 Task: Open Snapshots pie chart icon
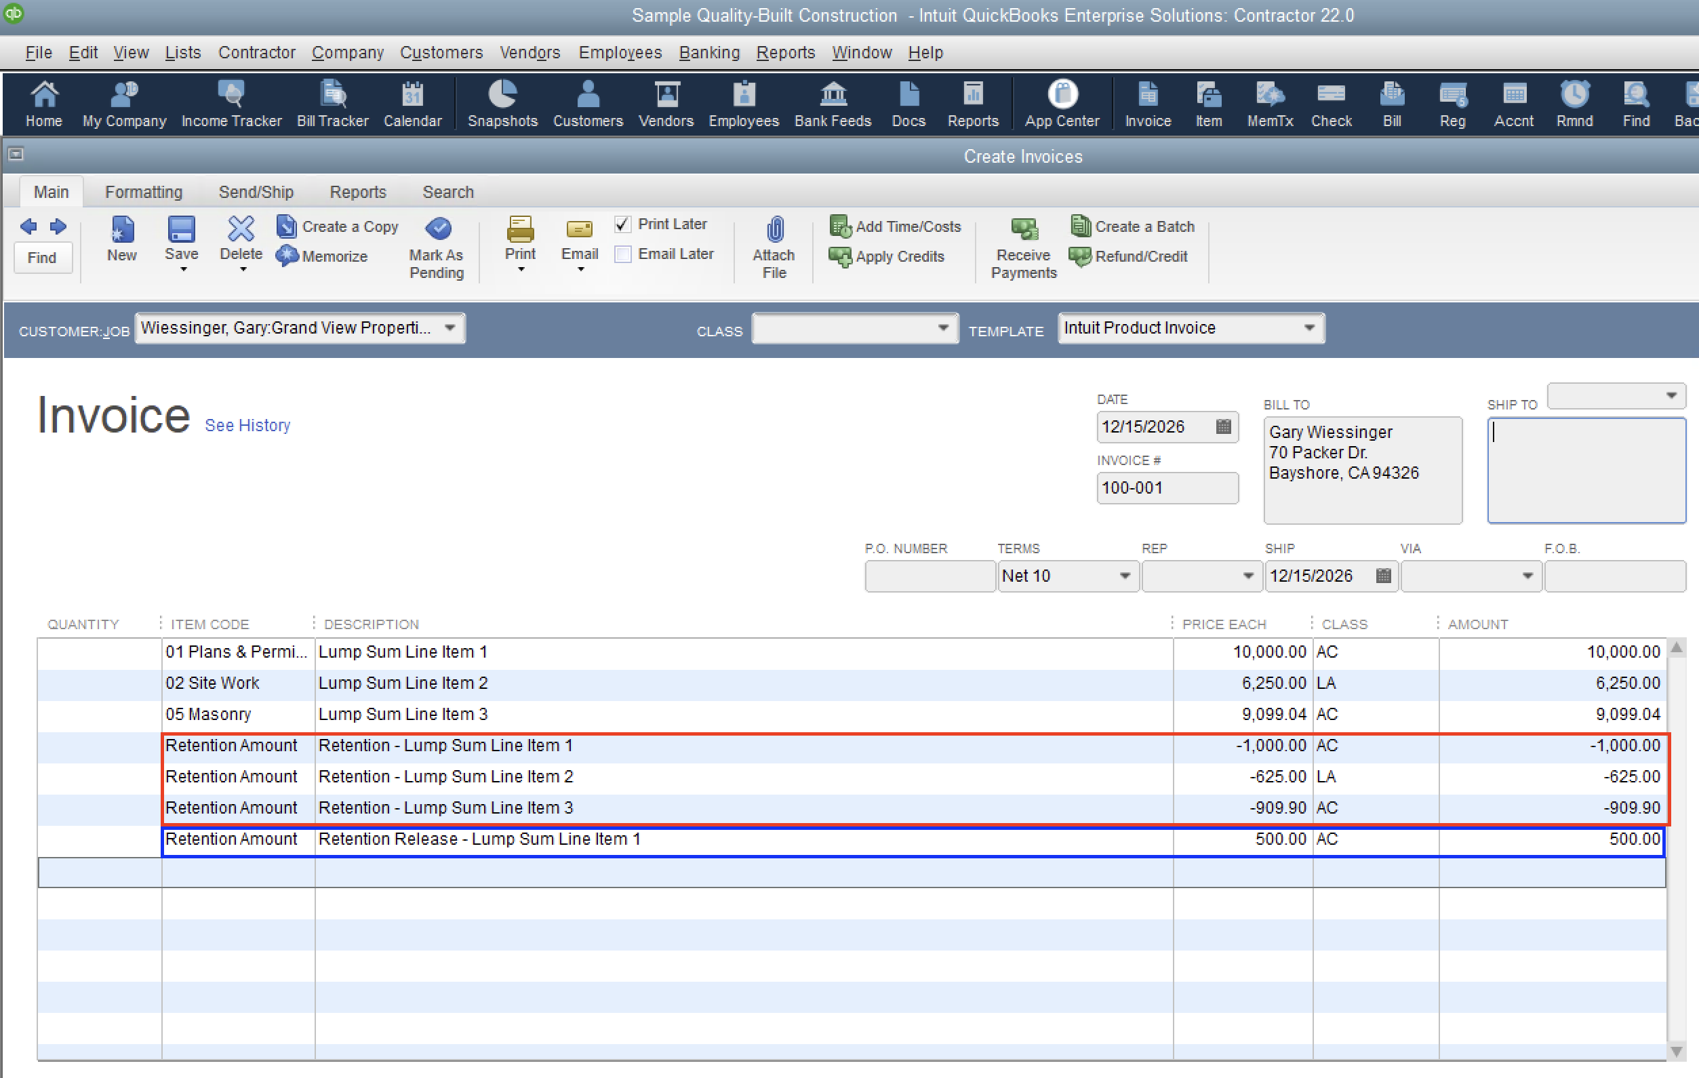pos(502,104)
